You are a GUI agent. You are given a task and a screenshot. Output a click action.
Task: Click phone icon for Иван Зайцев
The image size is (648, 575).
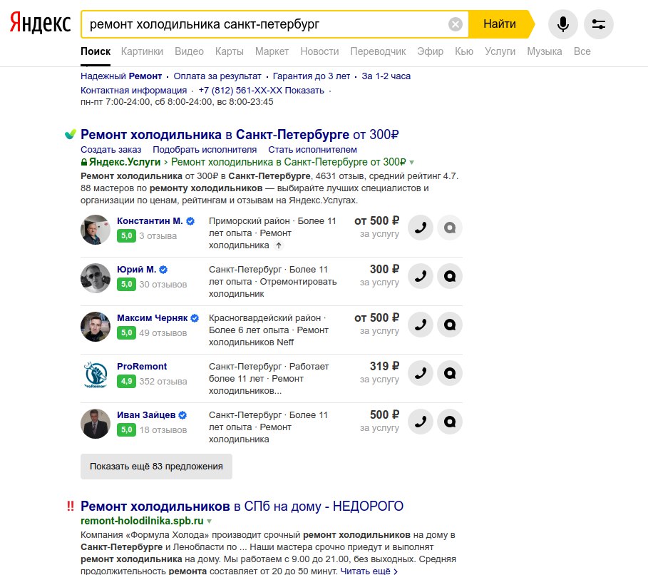pyautogui.click(x=421, y=422)
